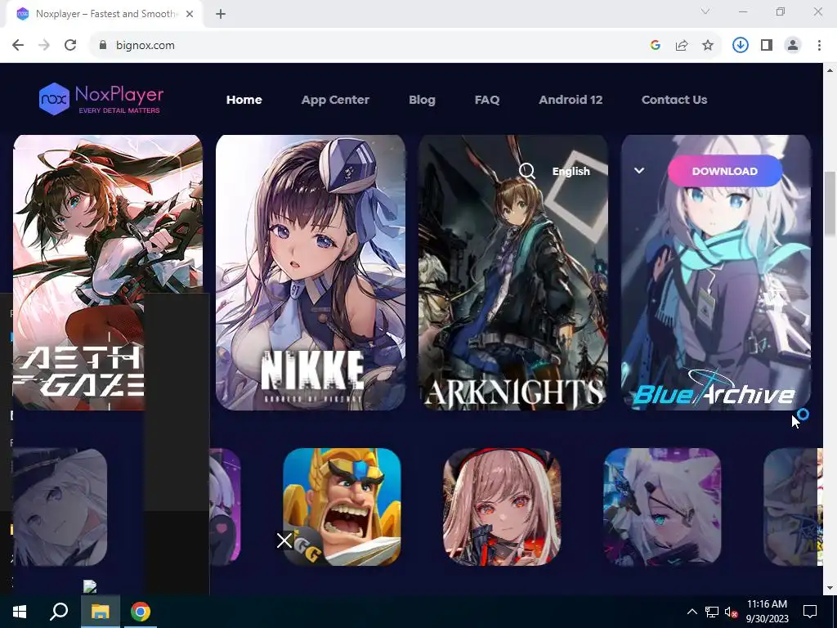Bookmark this page with the star icon
Image resolution: width=837 pixels, height=628 pixels.
708,46
